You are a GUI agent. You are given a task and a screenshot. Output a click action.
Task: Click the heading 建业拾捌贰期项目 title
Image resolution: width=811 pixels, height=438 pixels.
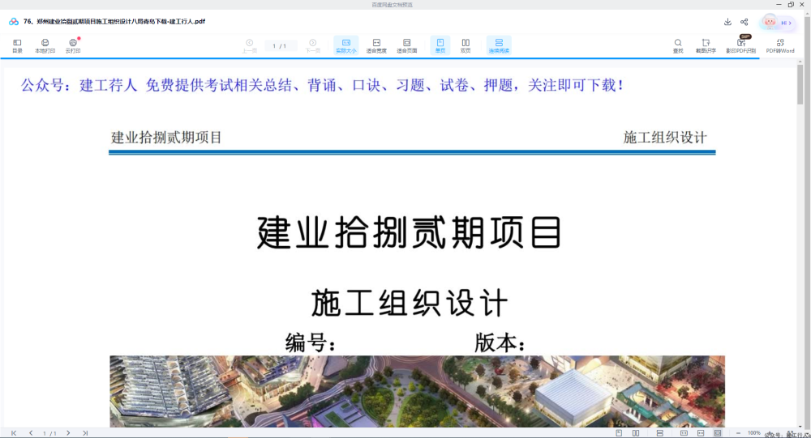pyautogui.click(x=409, y=233)
